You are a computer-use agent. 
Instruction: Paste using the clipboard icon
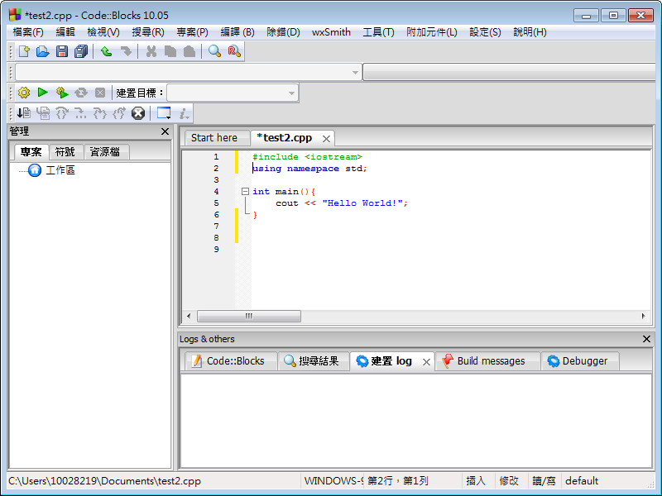[x=189, y=51]
